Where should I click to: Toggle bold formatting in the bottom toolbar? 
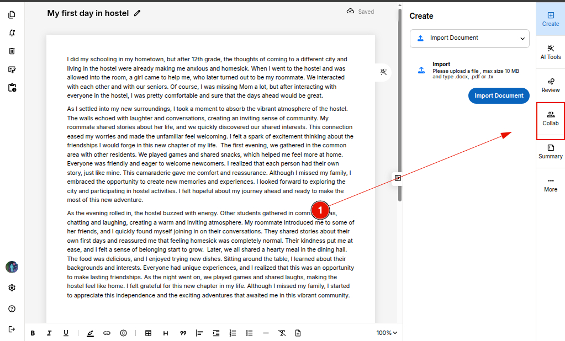pos(33,333)
